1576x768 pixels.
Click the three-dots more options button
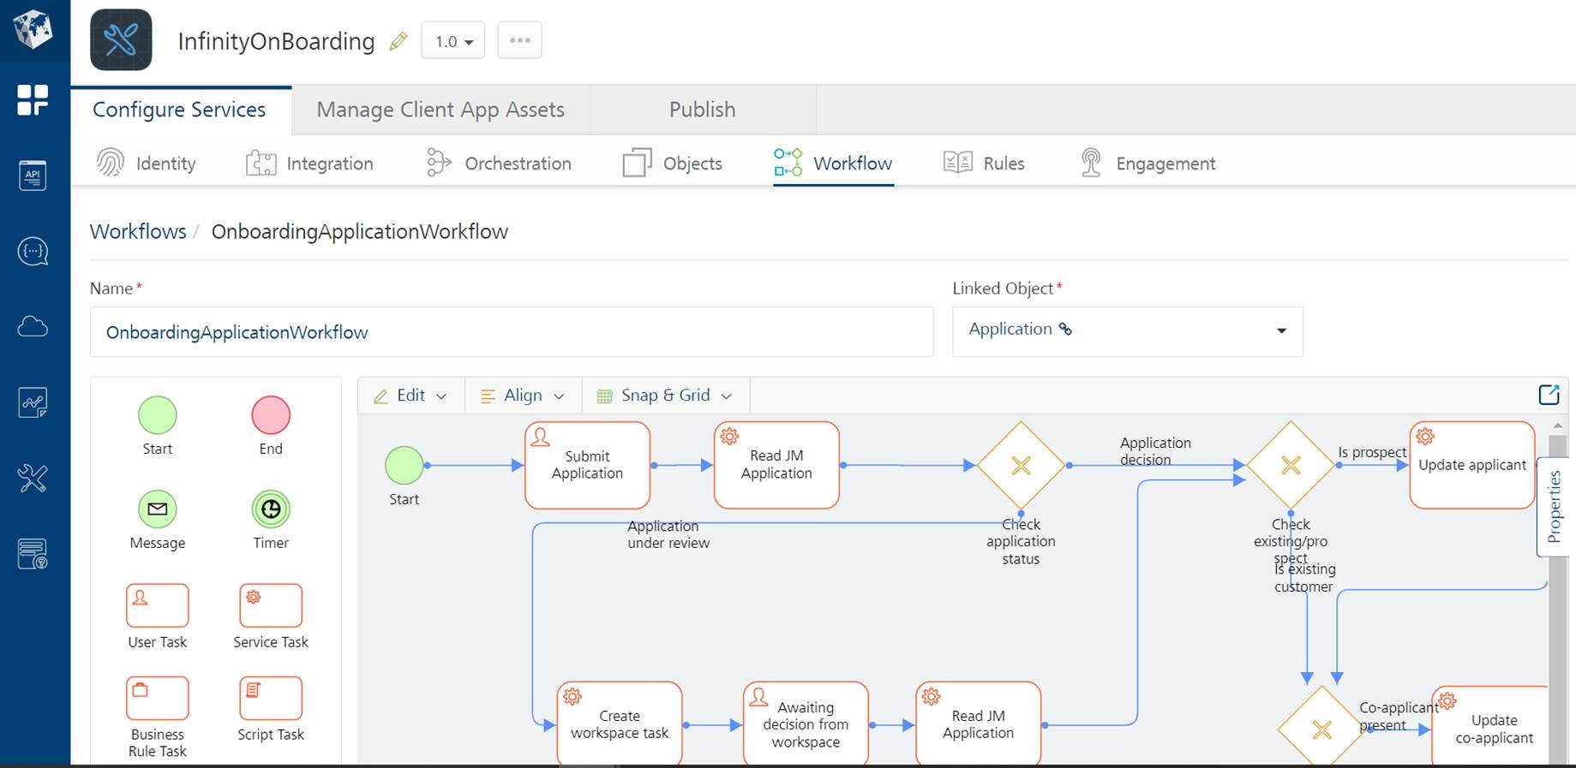519,40
